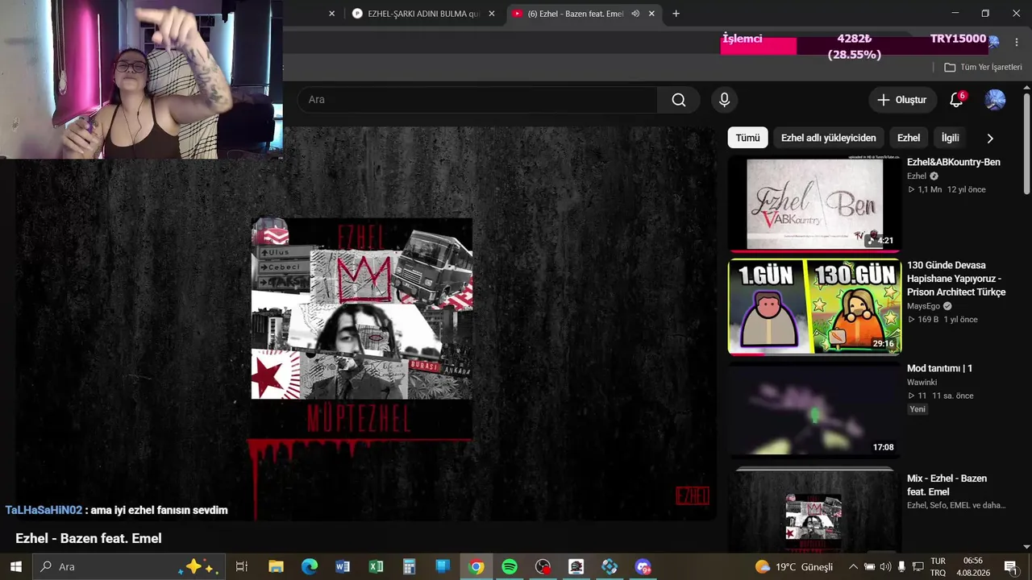
Task: Select the Ezhel adlı yükleyiciden chip
Action: coord(828,138)
